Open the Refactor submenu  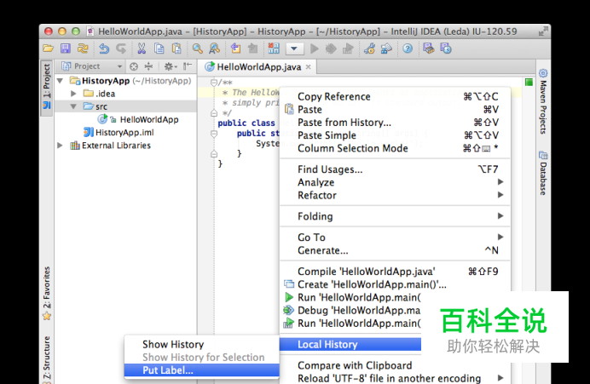[x=395, y=195]
